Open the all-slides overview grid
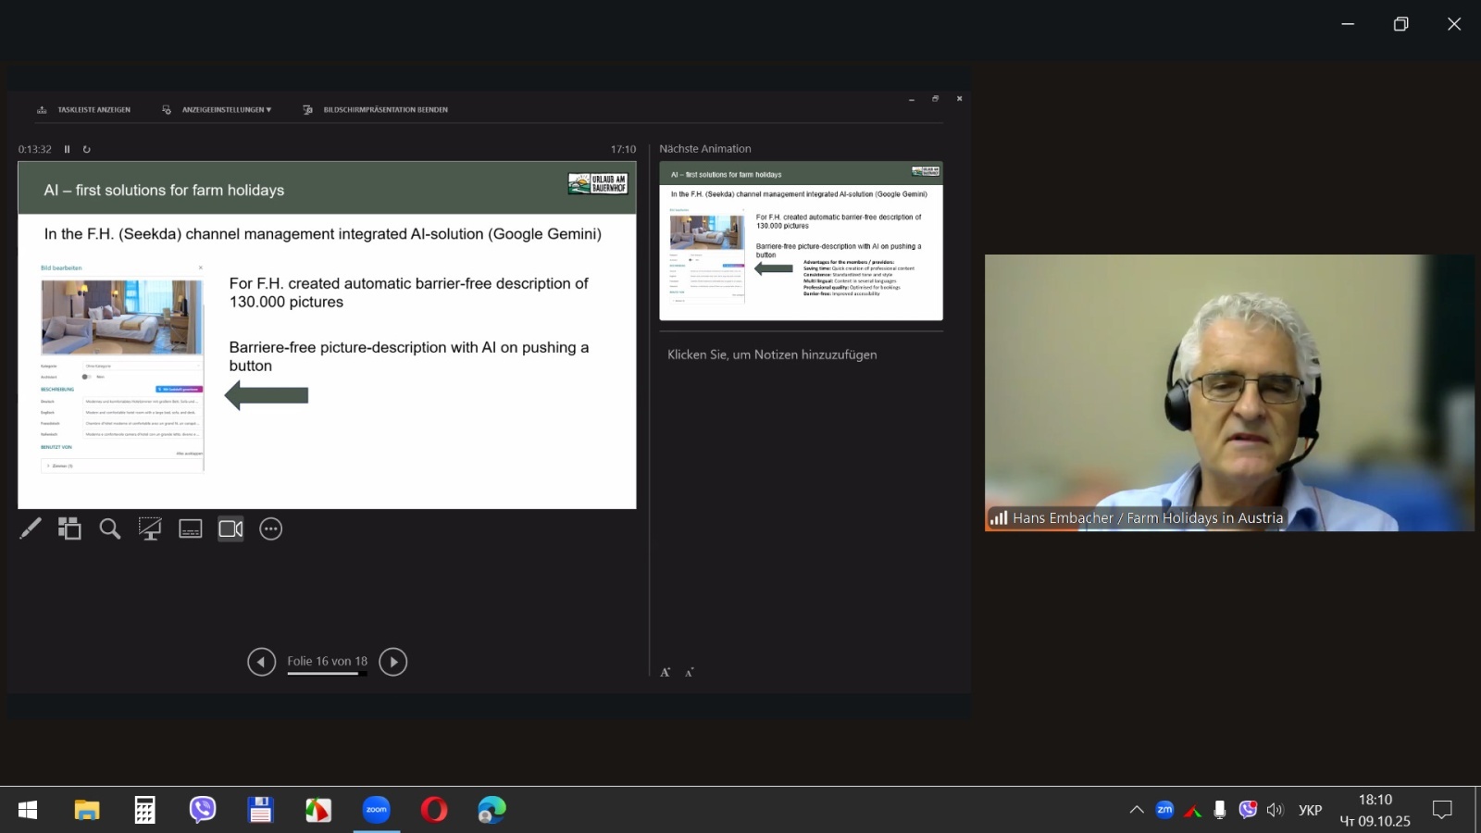The width and height of the screenshot is (1481, 833). 69,528
